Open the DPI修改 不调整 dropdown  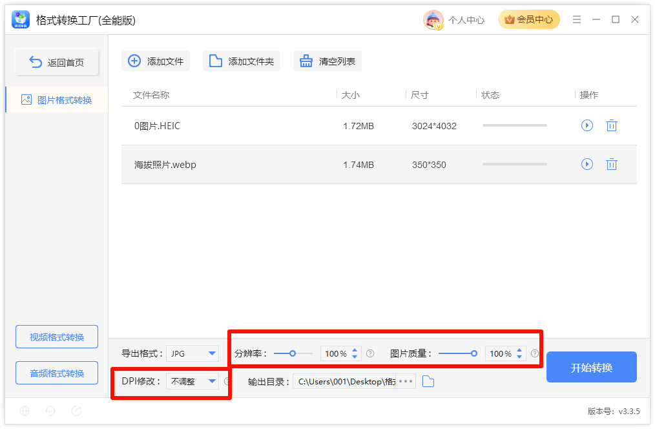[192, 381]
